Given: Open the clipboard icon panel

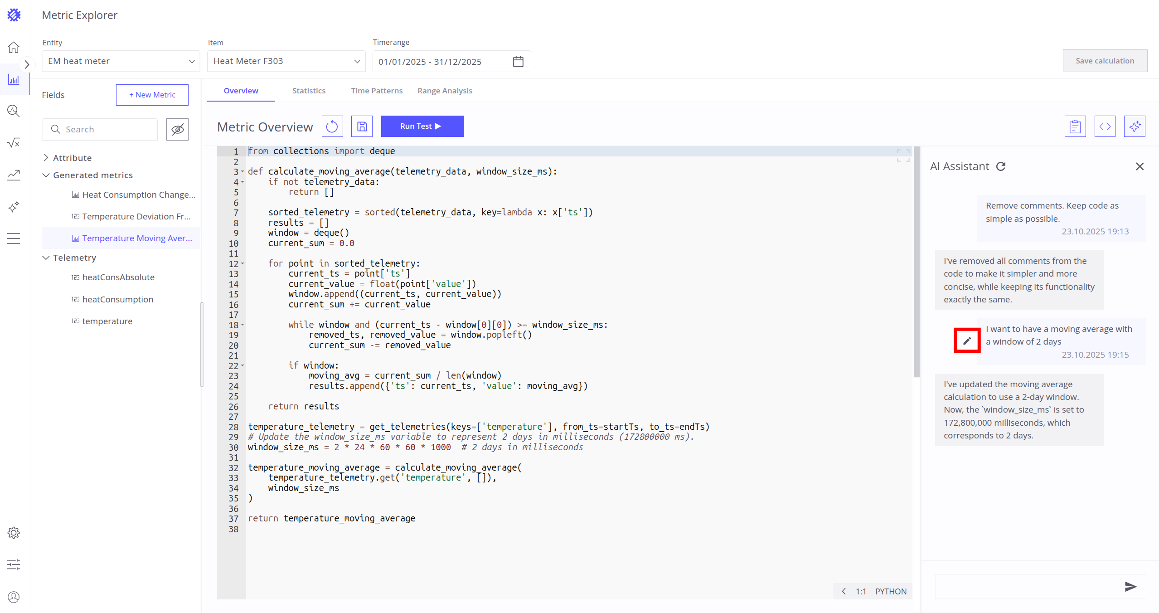Looking at the screenshot, I should [1075, 126].
